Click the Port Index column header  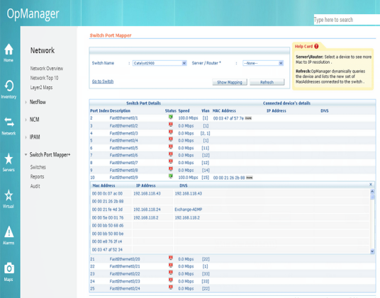[x=99, y=111]
